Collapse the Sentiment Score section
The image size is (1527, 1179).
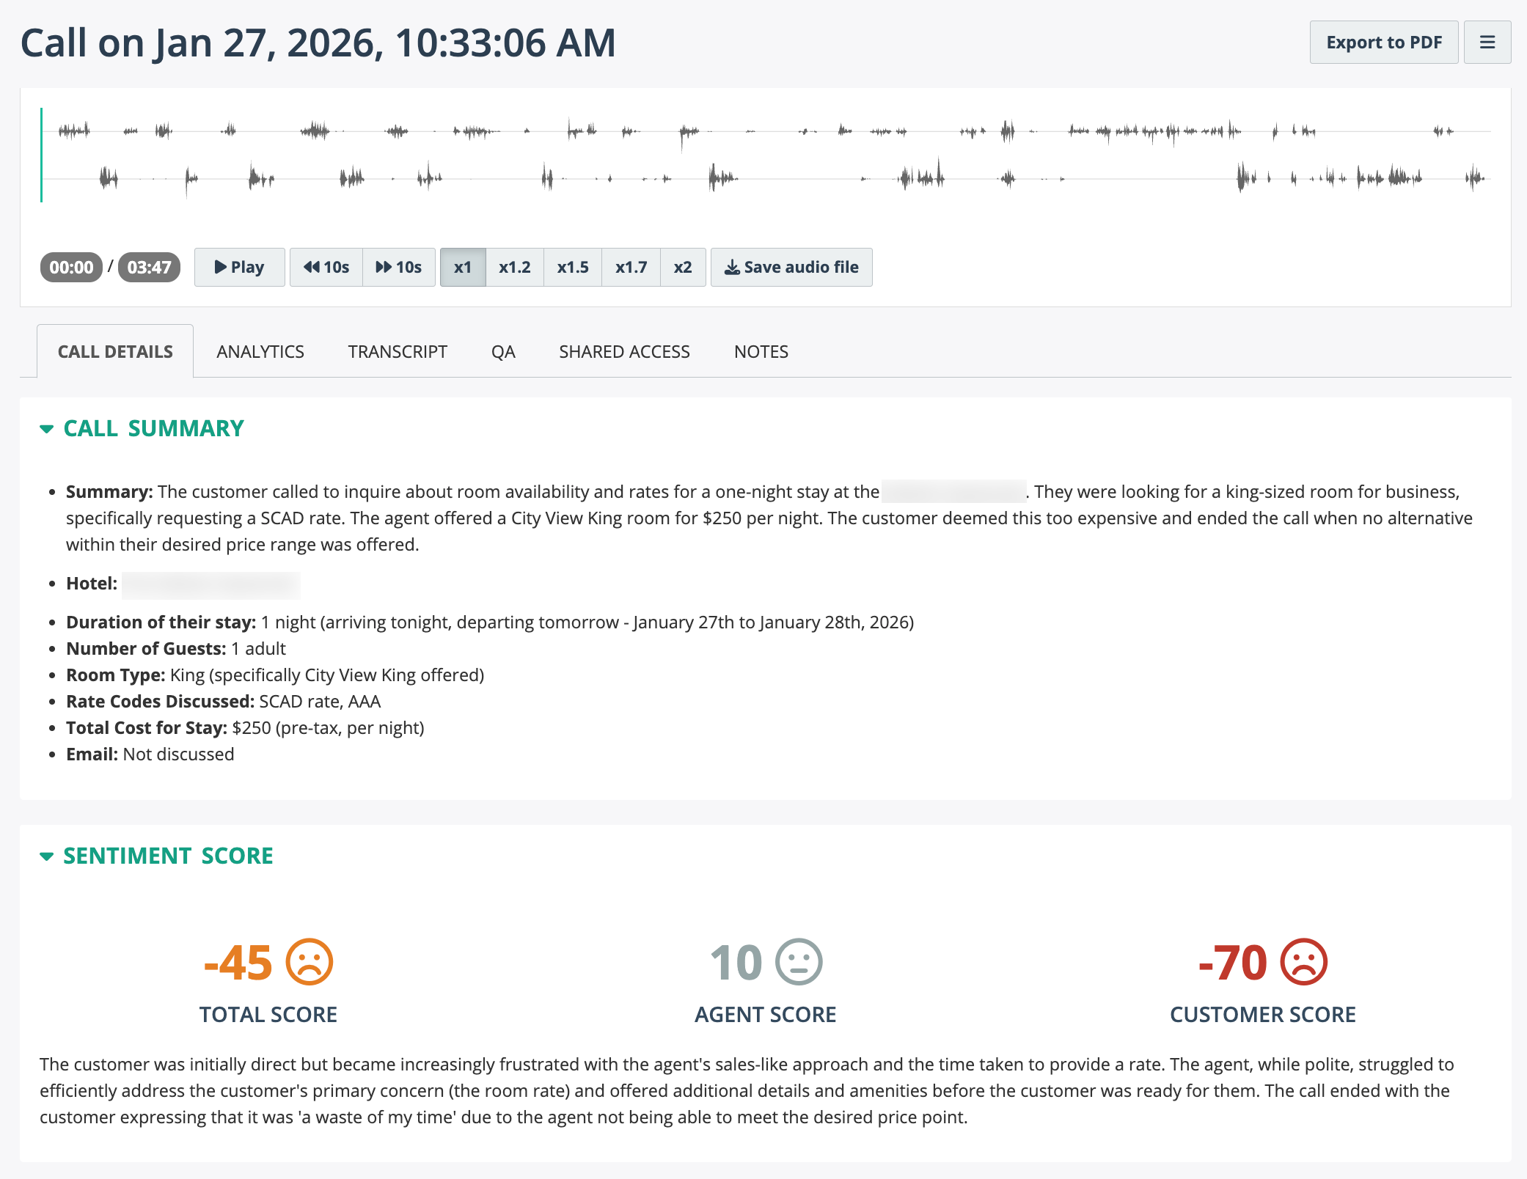(47, 856)
